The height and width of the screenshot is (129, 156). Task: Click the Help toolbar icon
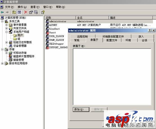[x=43, y=12]
